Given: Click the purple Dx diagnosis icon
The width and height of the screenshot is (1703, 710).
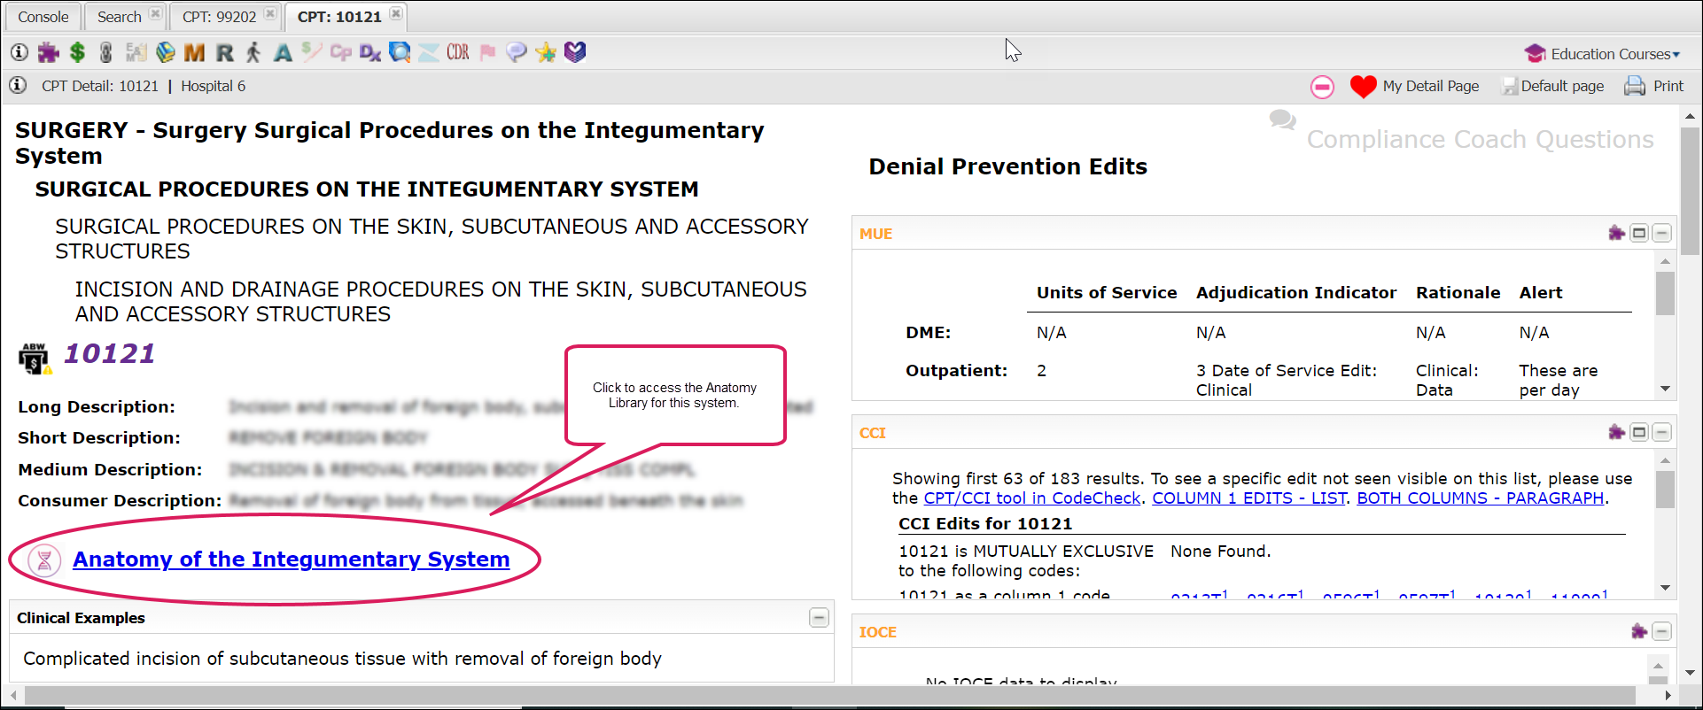Looking at the screenshot, I should (370, 53).
